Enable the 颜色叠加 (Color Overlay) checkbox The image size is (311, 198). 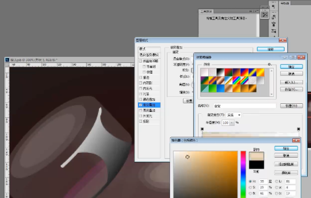(x=140, y=99)
